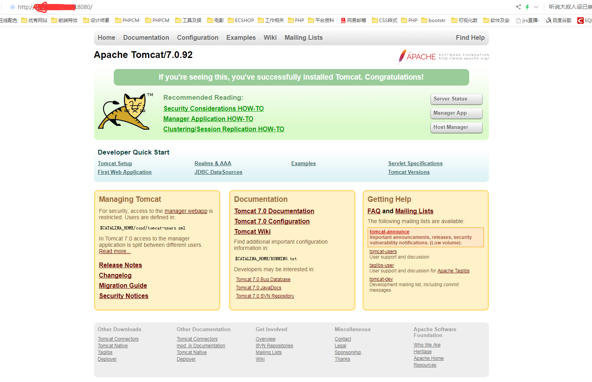This screenshot has height=382, width=592.
Task: Go to Home in the Tomcat navigation bar
Action: coord(107,38)
